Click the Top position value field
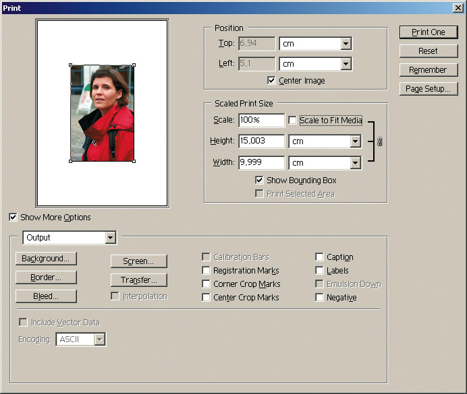This screenshot has width=467, height=394. point(256,44)
